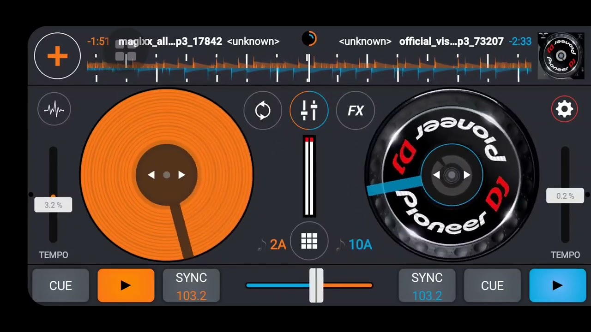This screenshot has width=591, height=332.
Task: Open the waveform view icon
Action: (54, 109)
